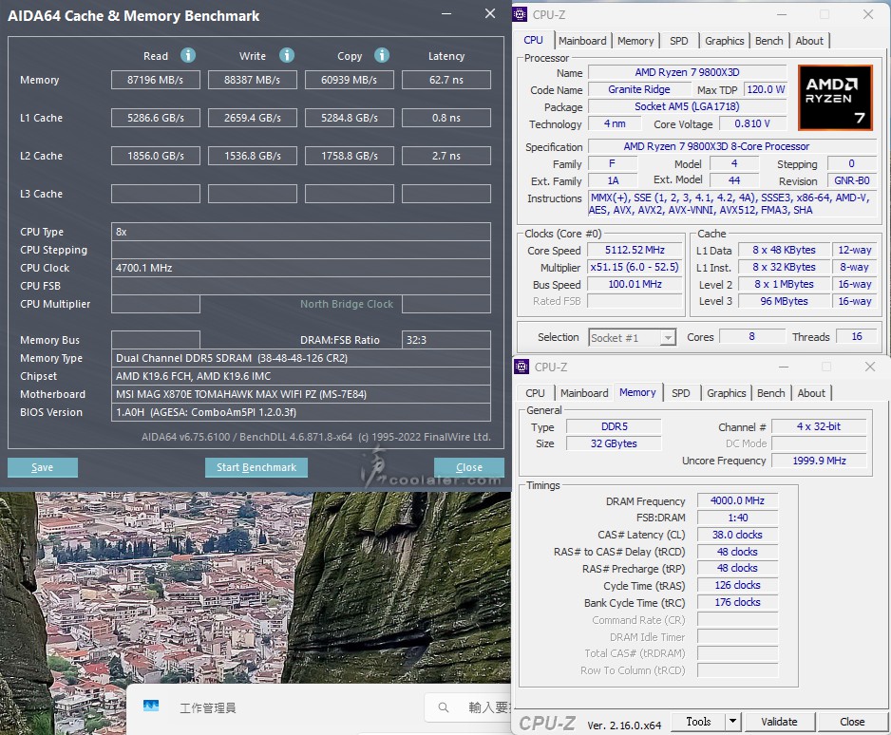Click the Memory Read result field
This screenshot has height=735, width=891.
[x=155, y=80]
